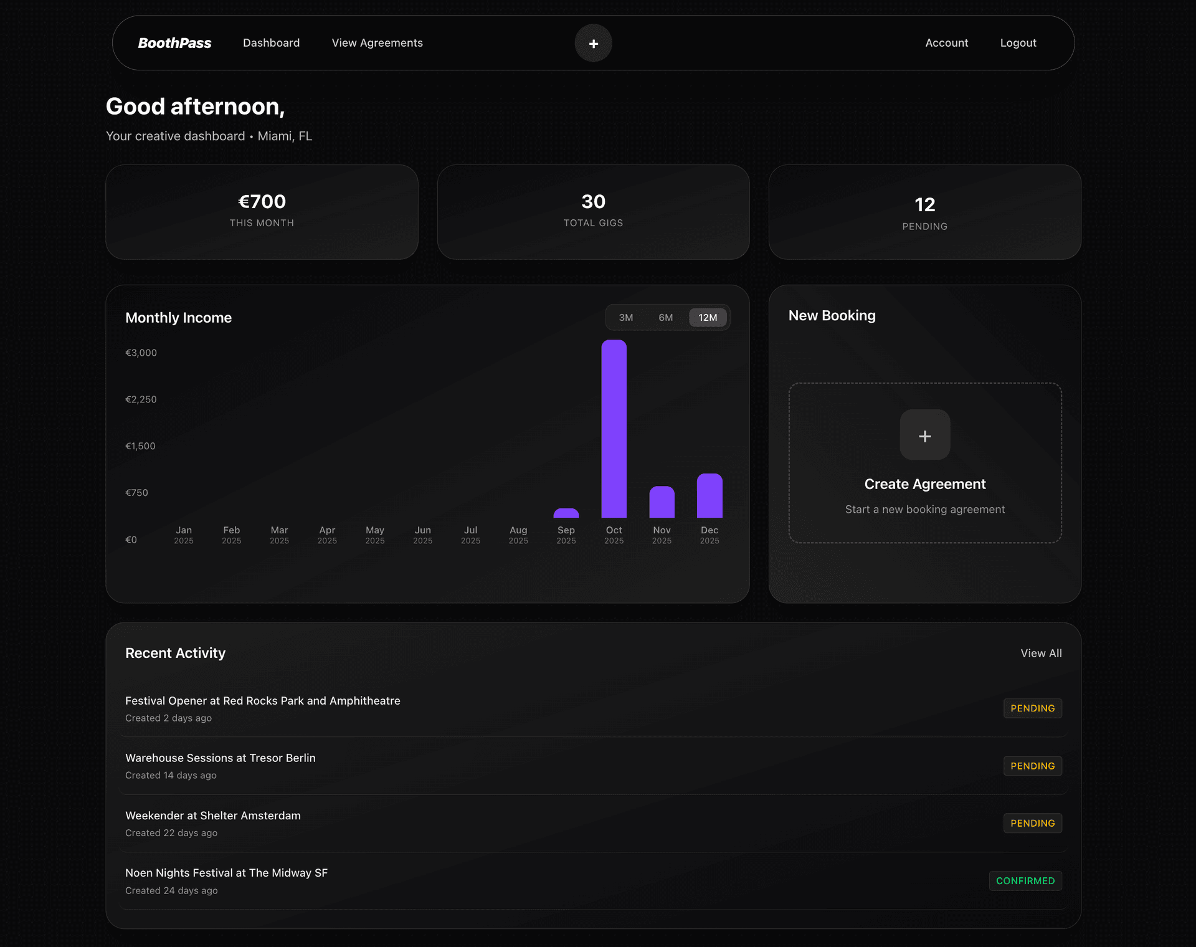
Task: Click the plus icon in the navbar
Action: [593, 43]
